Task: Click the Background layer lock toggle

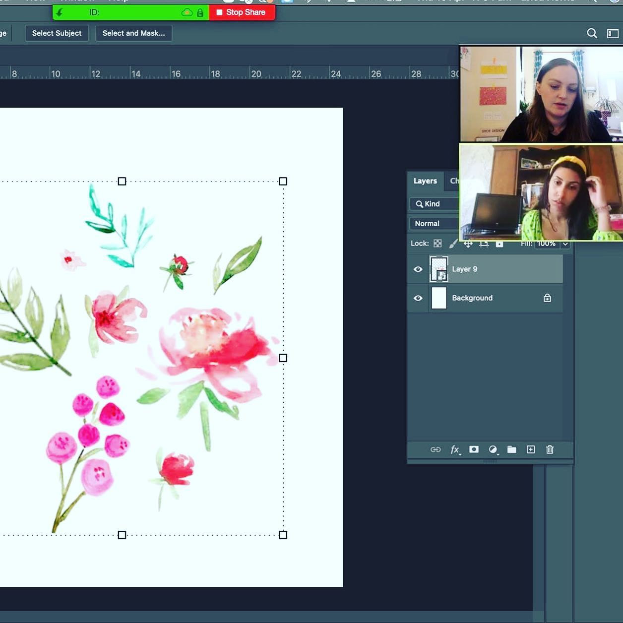Action: tap(547, 298)
